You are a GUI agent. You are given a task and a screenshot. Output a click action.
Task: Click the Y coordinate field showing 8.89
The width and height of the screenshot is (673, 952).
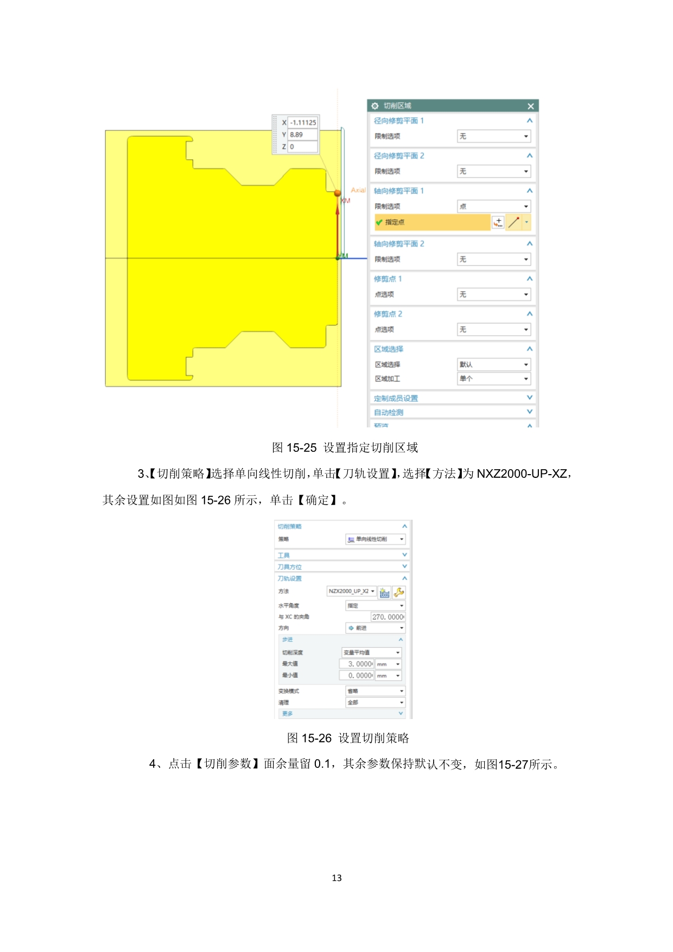click(x=302, y=135)
